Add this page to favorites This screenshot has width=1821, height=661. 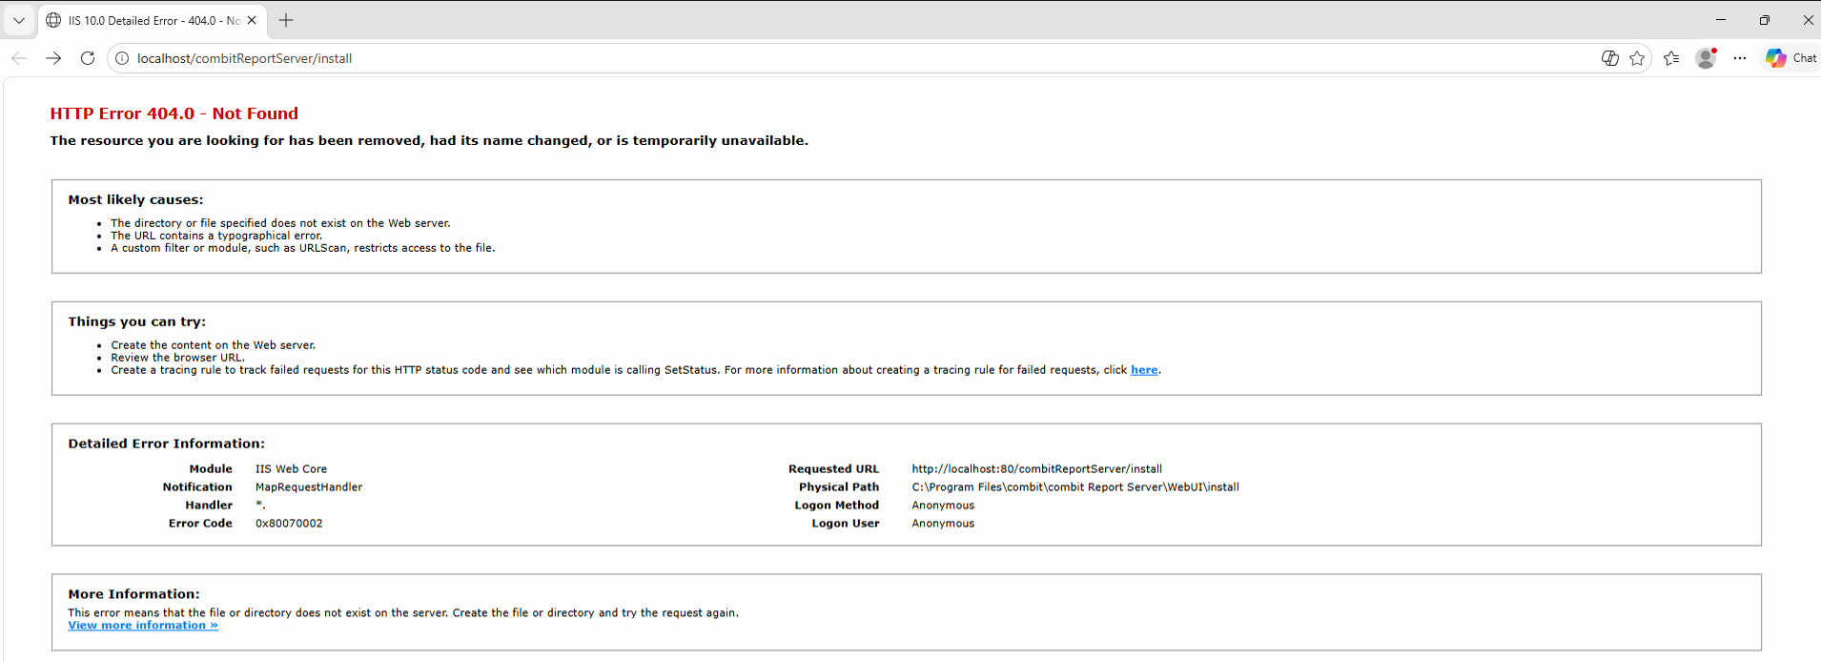coord(1637,58)
